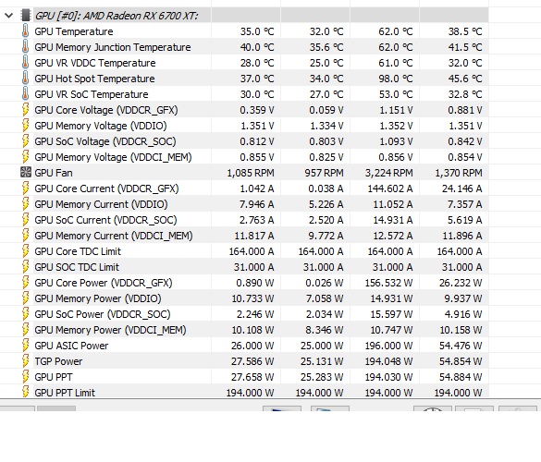Click lightning icon for GPU Core Power (VDDCR_GFX)
The width and height of the screenshot is (541, 462).
tap(25, 283)
